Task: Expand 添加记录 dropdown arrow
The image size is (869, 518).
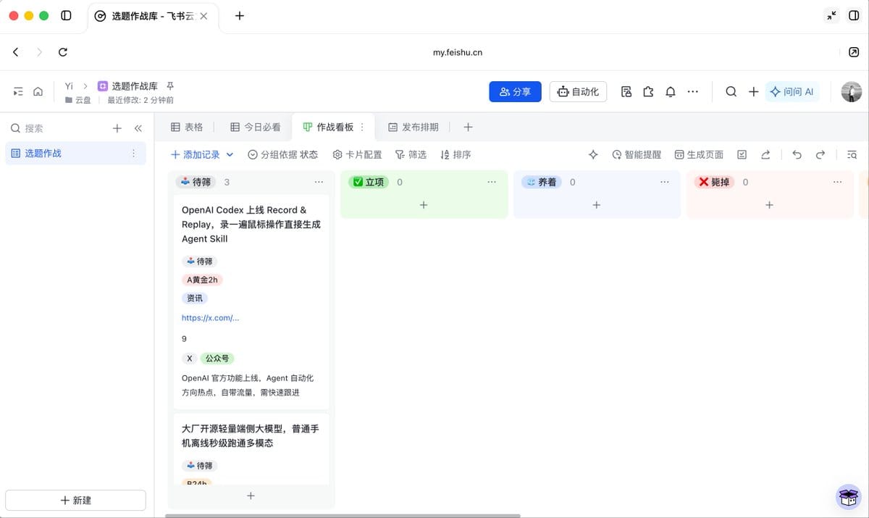Action: [x=230, y=154]
